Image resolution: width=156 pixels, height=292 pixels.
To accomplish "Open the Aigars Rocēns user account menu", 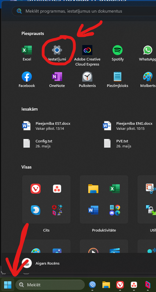I will click(41, 263).
